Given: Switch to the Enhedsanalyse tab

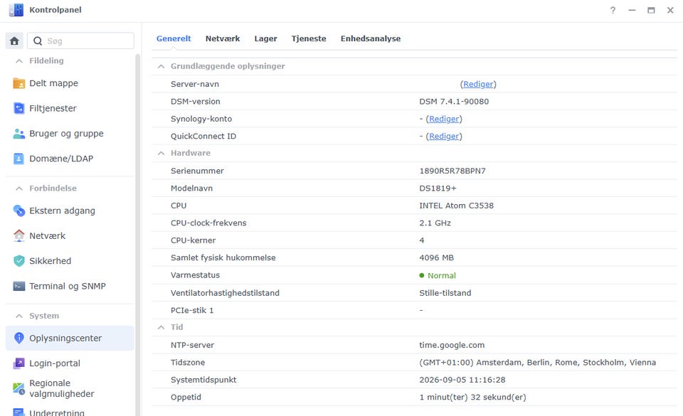Looking at the screenshot, I should tap(371, 38).
